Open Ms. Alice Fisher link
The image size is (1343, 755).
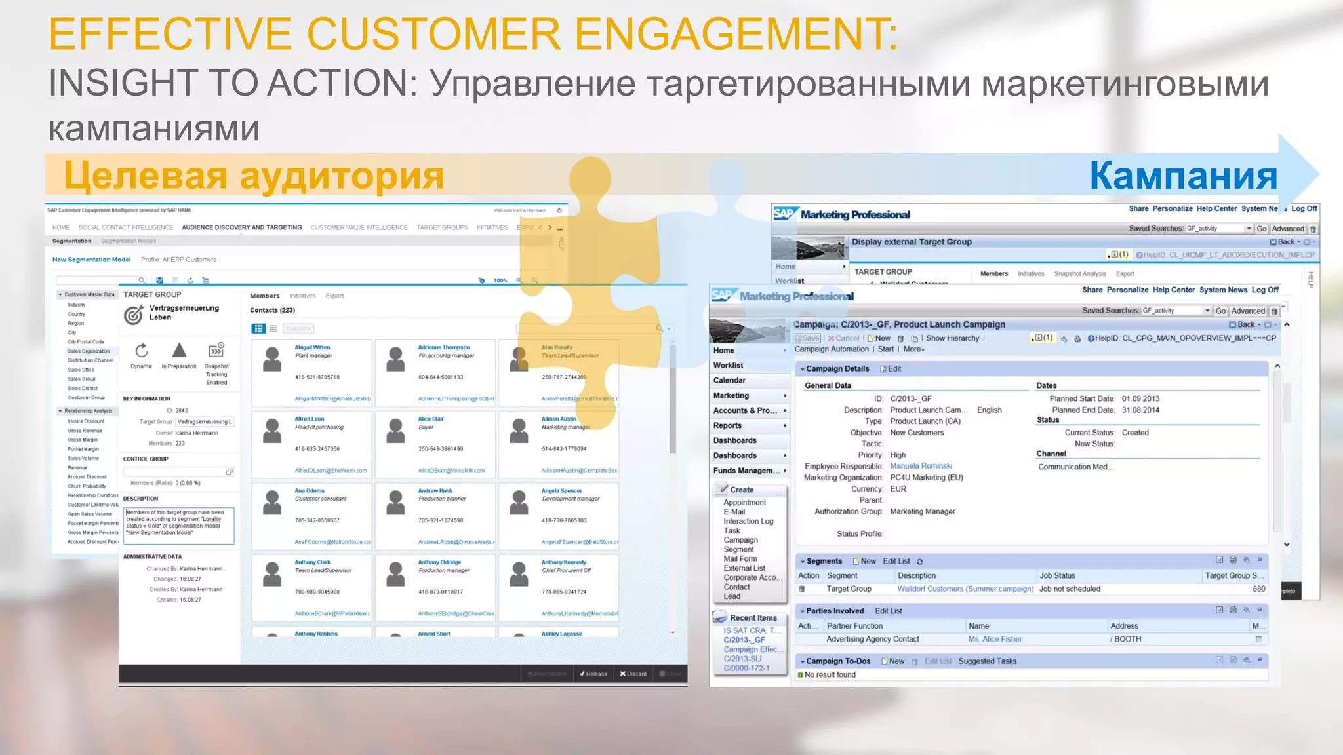coord(995,639)
